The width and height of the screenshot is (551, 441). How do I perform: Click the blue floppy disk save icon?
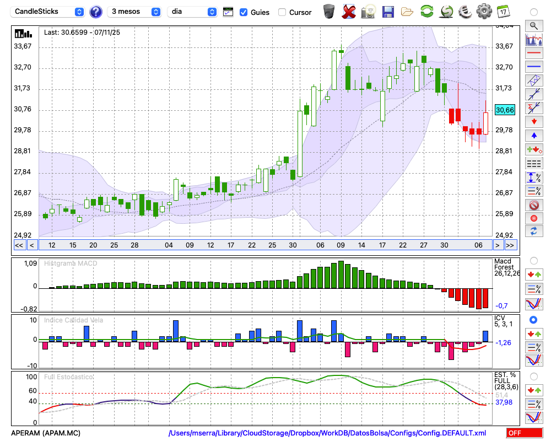tap(388, 11)
